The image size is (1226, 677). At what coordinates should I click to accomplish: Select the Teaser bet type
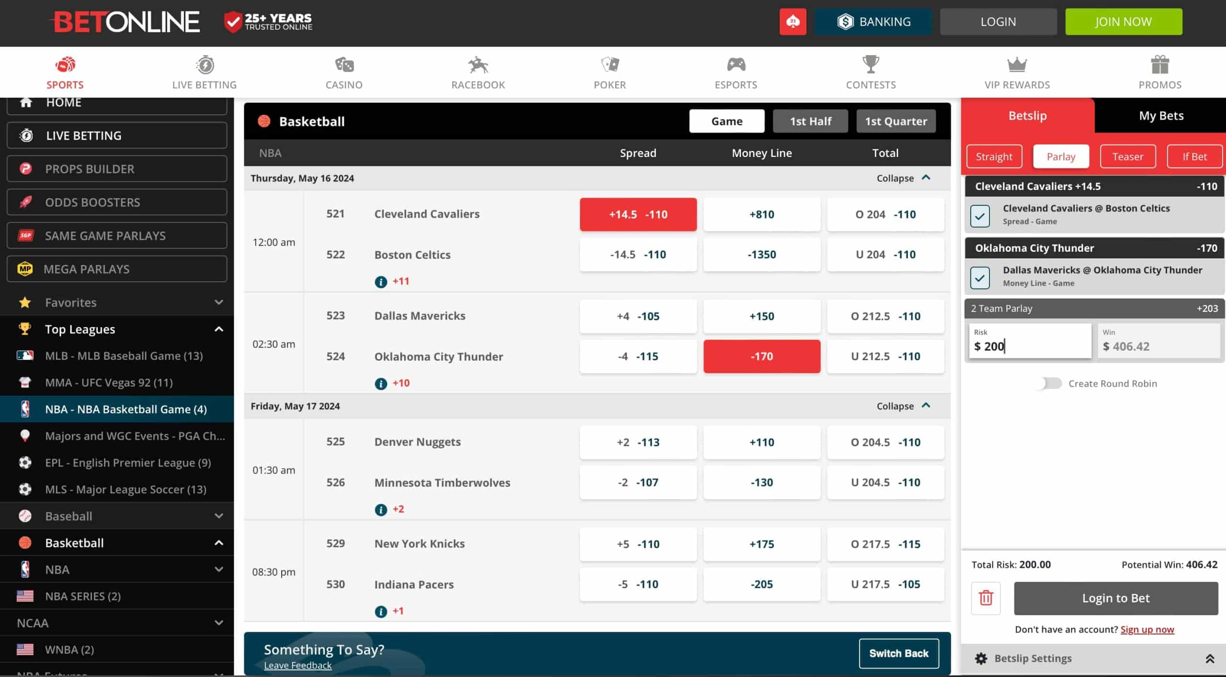coord(1128,156)
